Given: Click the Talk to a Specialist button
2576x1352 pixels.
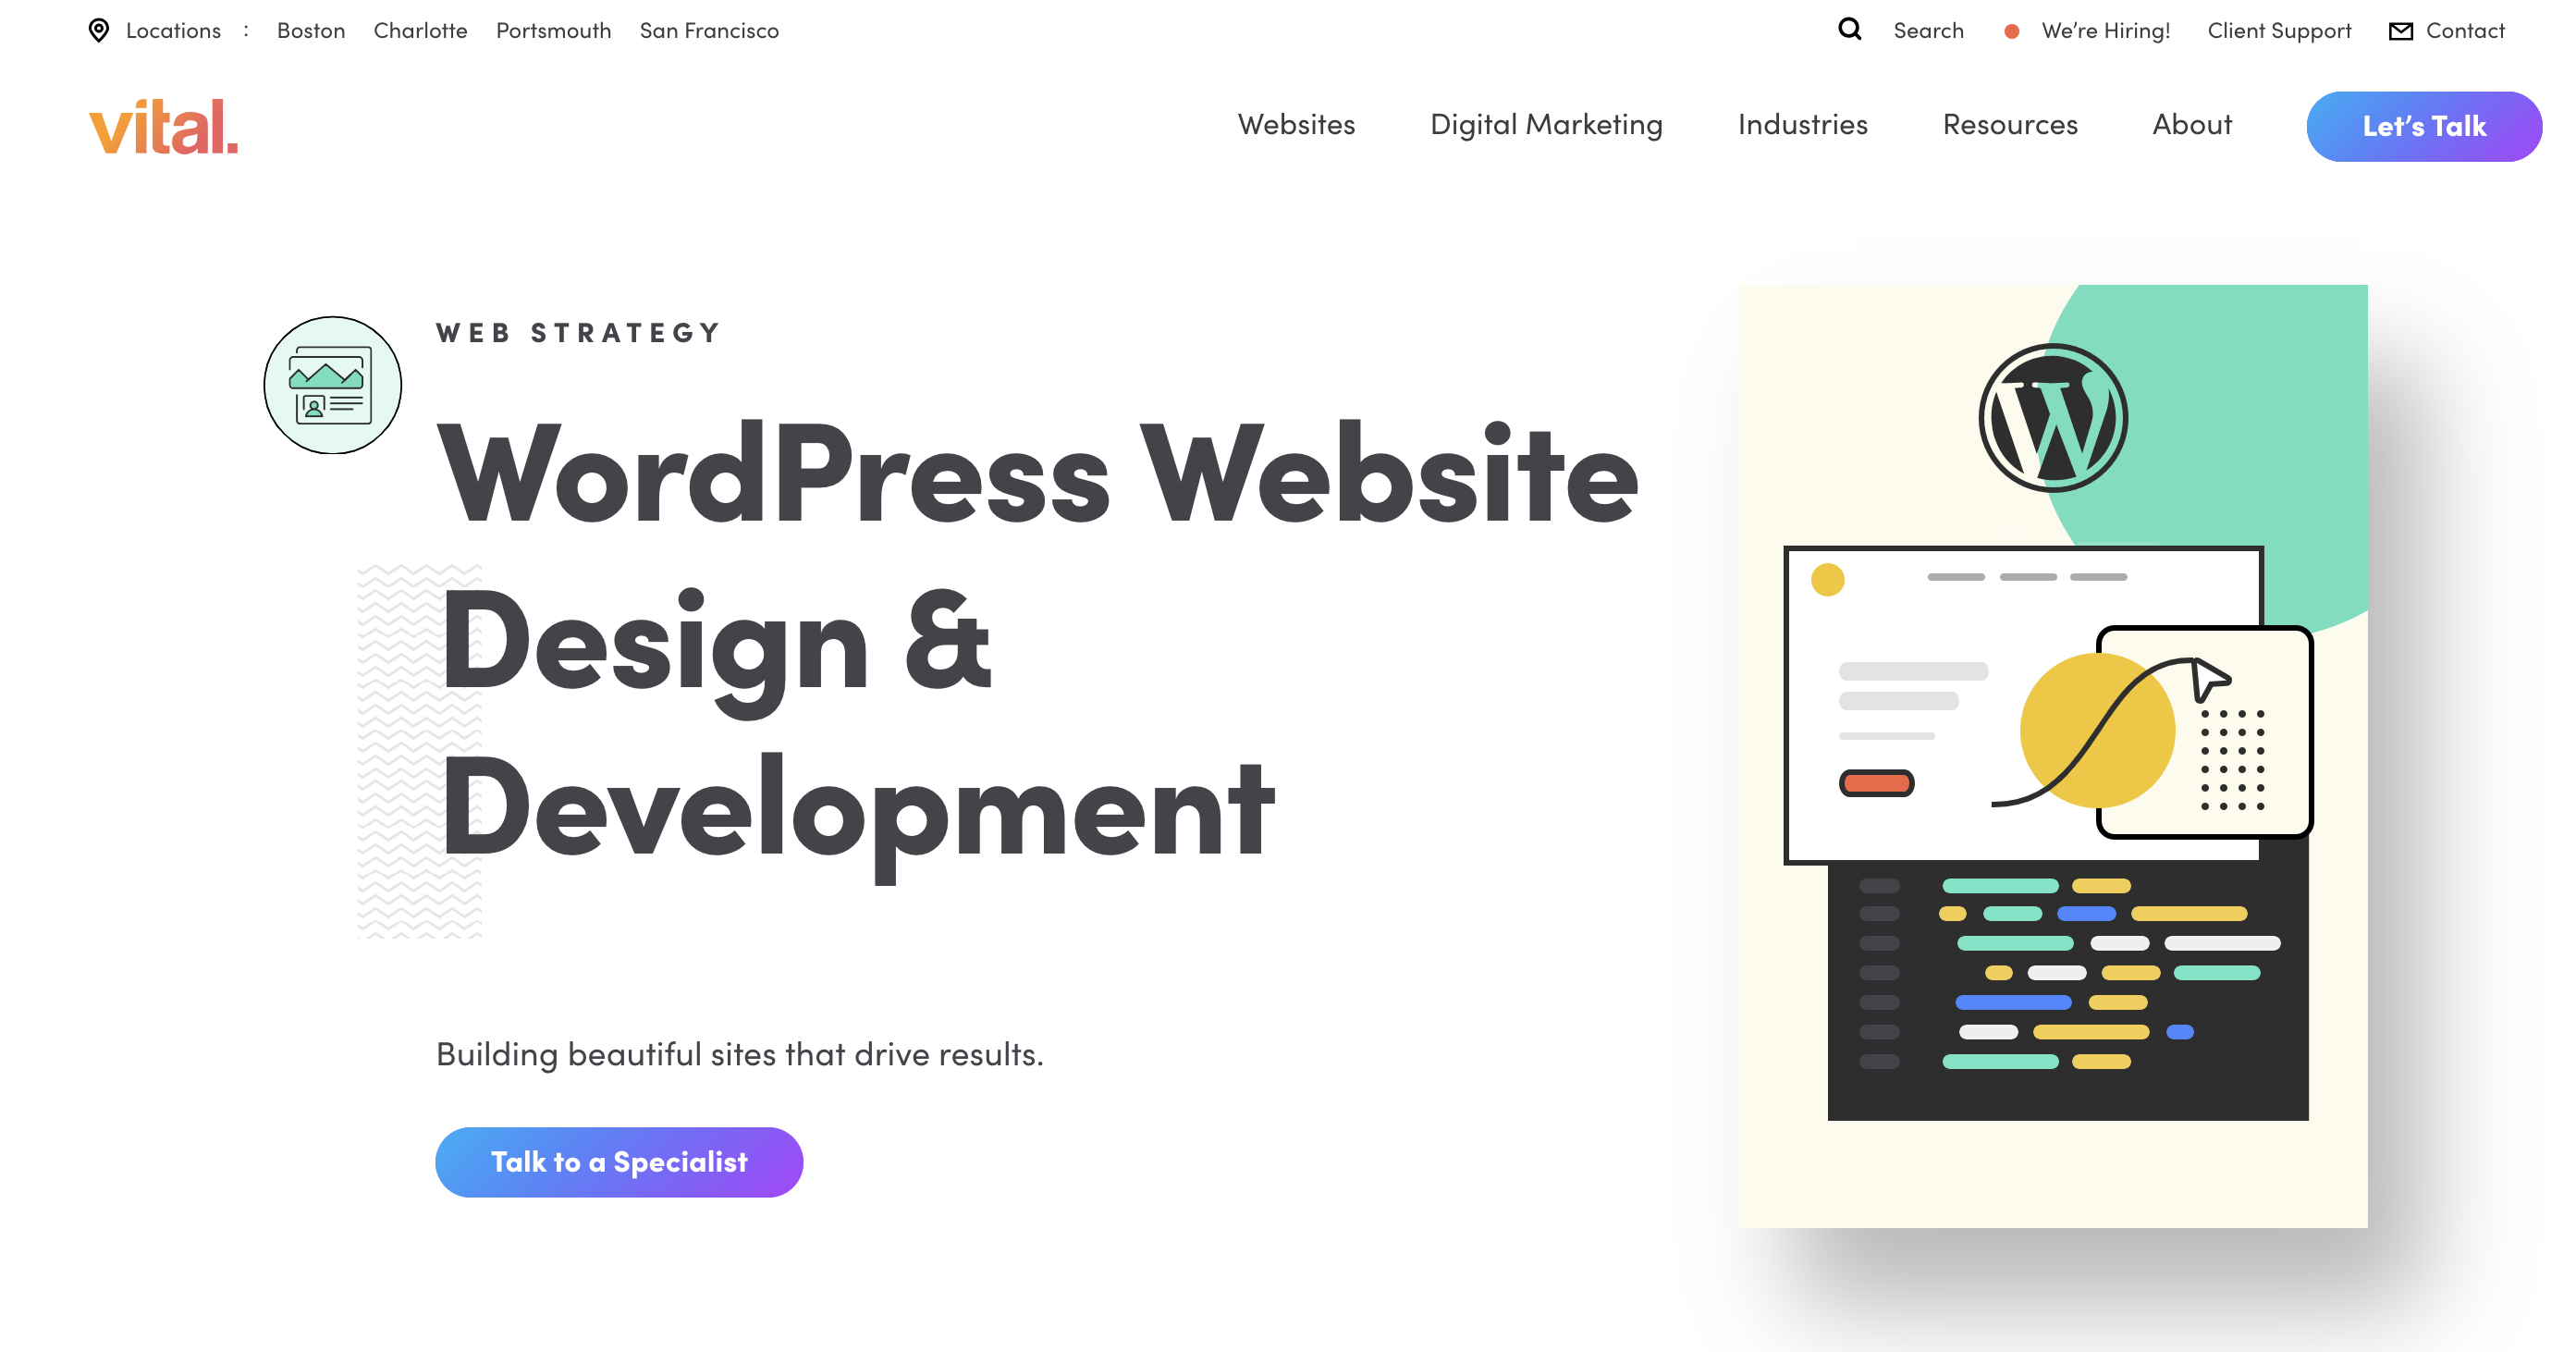Looking at the screenshot, I should (x=617, y=1161).
